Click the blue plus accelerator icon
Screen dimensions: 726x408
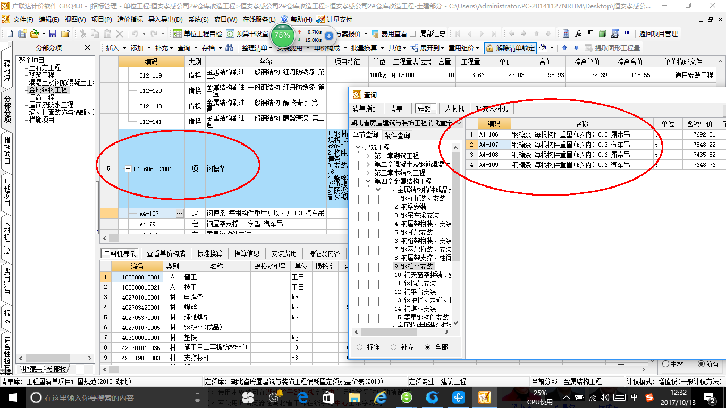coord(329,36)
